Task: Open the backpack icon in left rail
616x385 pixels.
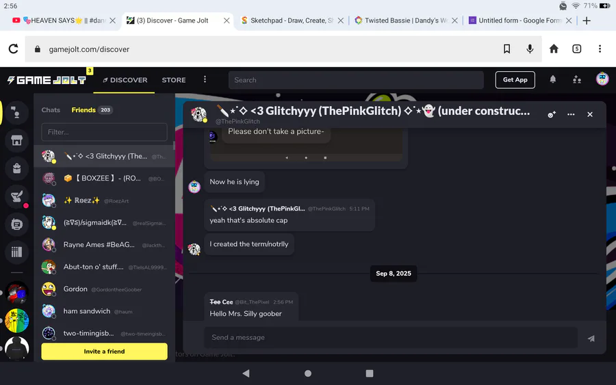Action: point(16,168)
